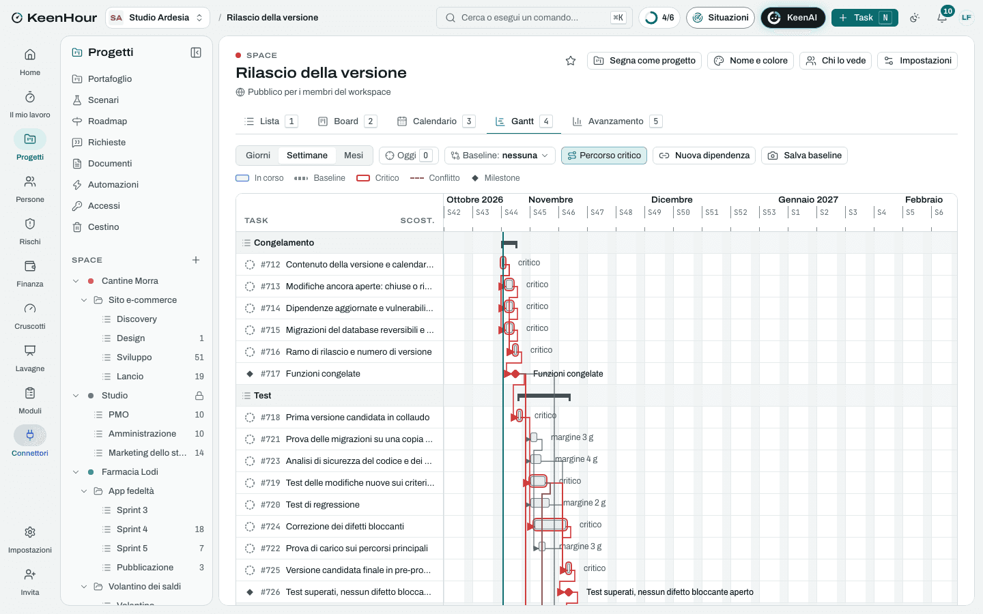This screenshot has height=614, width=983.
Task: Switch to Lista tab
Action: pyautogui.click(x=271, y=121)
